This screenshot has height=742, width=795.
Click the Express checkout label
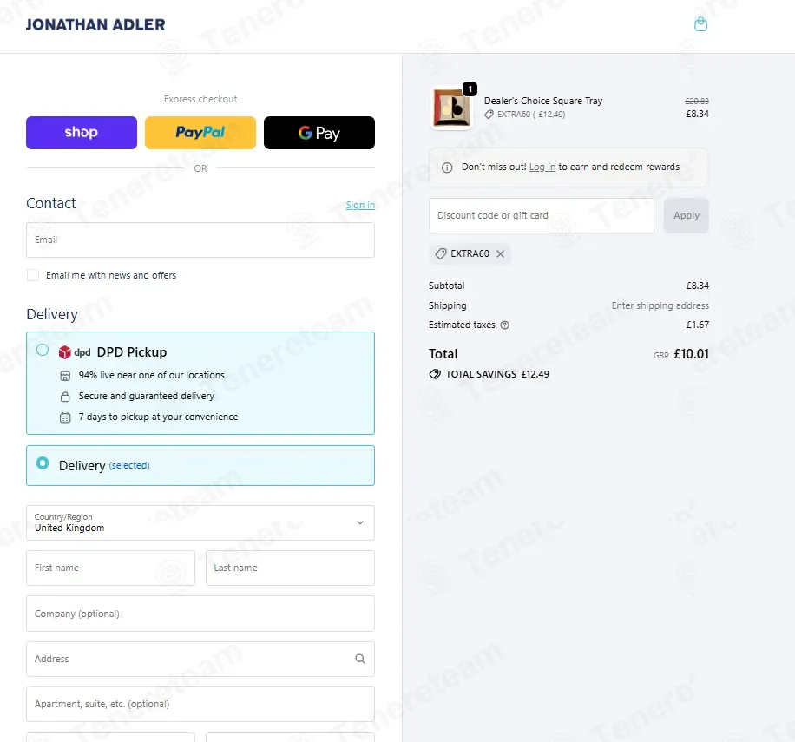pyautogui.click(x=200, y=99)
